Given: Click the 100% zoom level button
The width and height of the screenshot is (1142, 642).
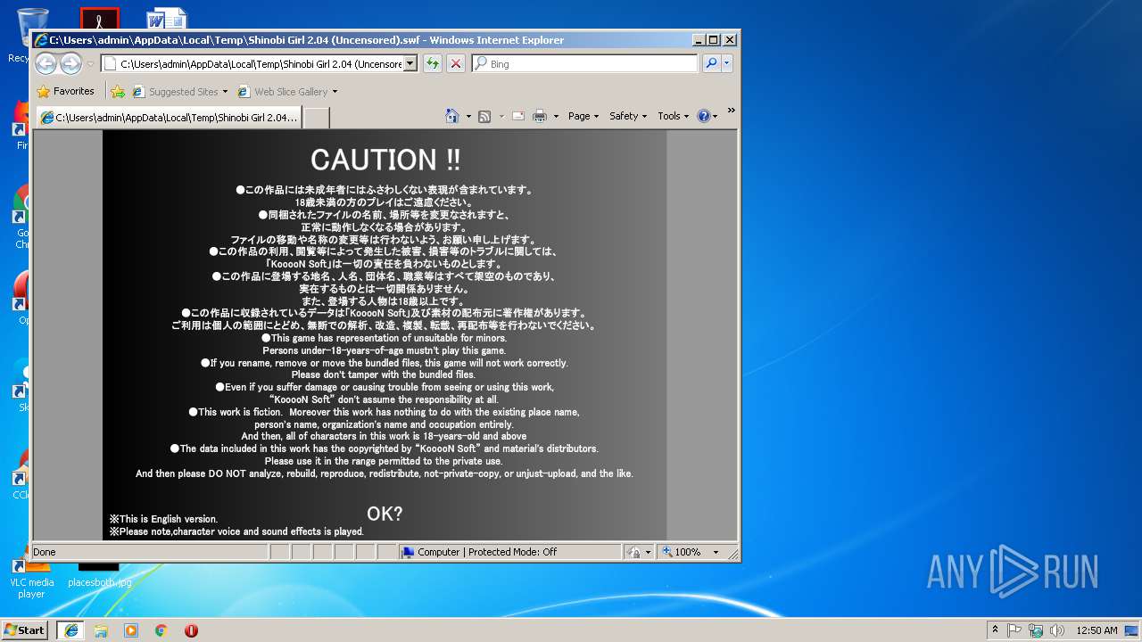Looking at the screenshot, I should pyautogui.click(x=683, y=552).
